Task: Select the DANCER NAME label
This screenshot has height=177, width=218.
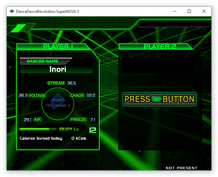Action: [43, 61]
